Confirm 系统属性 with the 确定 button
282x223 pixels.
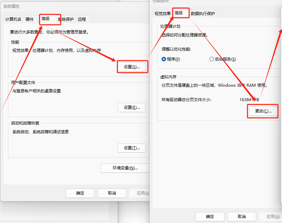80,193
